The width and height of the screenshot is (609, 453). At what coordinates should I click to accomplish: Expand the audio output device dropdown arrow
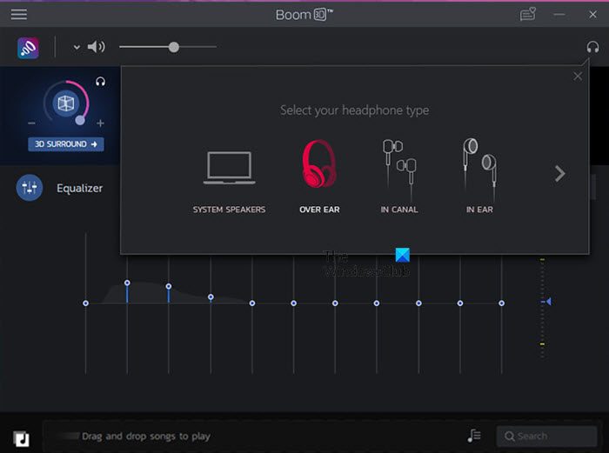coord(77,47)
